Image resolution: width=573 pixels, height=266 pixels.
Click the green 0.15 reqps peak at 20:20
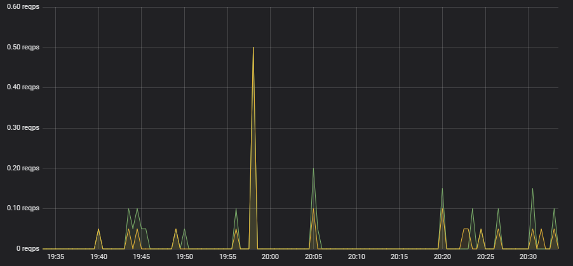coord(443,189)
